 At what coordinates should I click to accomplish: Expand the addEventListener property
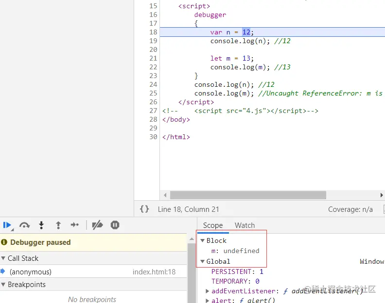click(207, 291)
